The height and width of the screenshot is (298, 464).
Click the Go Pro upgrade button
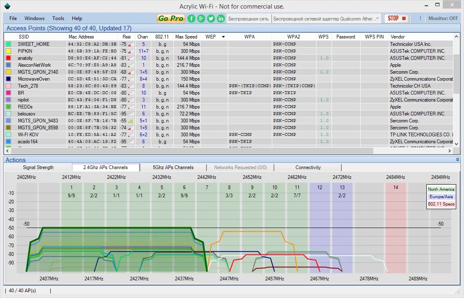click(x=171, y=18)
